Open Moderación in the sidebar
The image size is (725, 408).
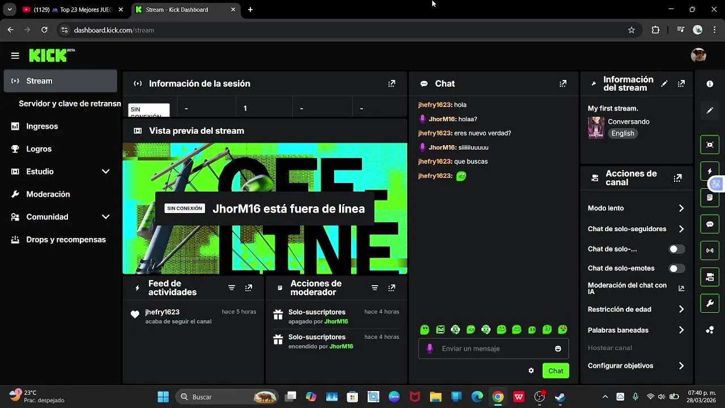click(x=60, y=194)
